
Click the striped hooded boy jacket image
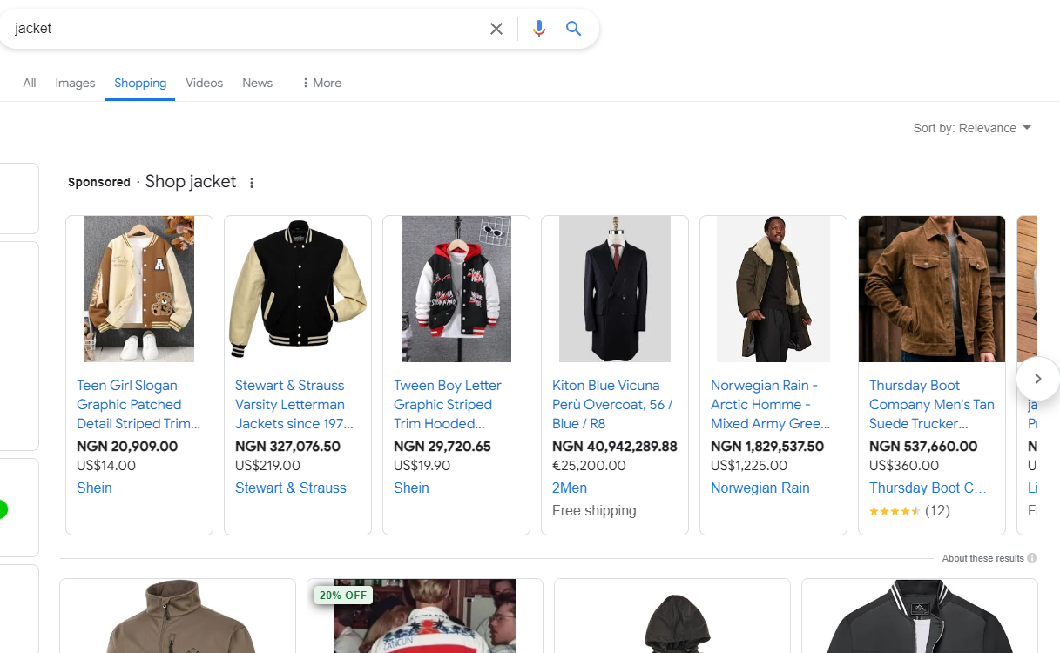click(x=456, y=289)
